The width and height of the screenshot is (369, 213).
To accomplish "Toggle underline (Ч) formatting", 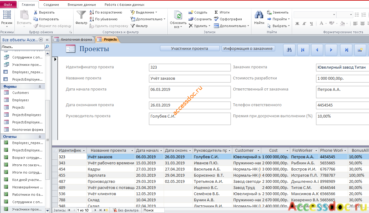I will coord(311,23).
